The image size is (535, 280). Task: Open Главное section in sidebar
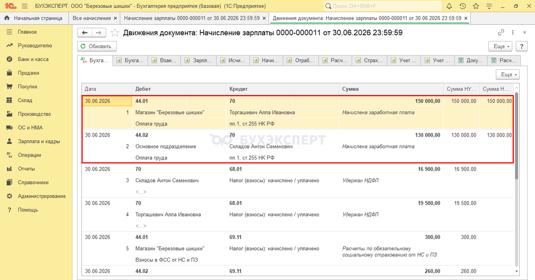pos(27,32)
